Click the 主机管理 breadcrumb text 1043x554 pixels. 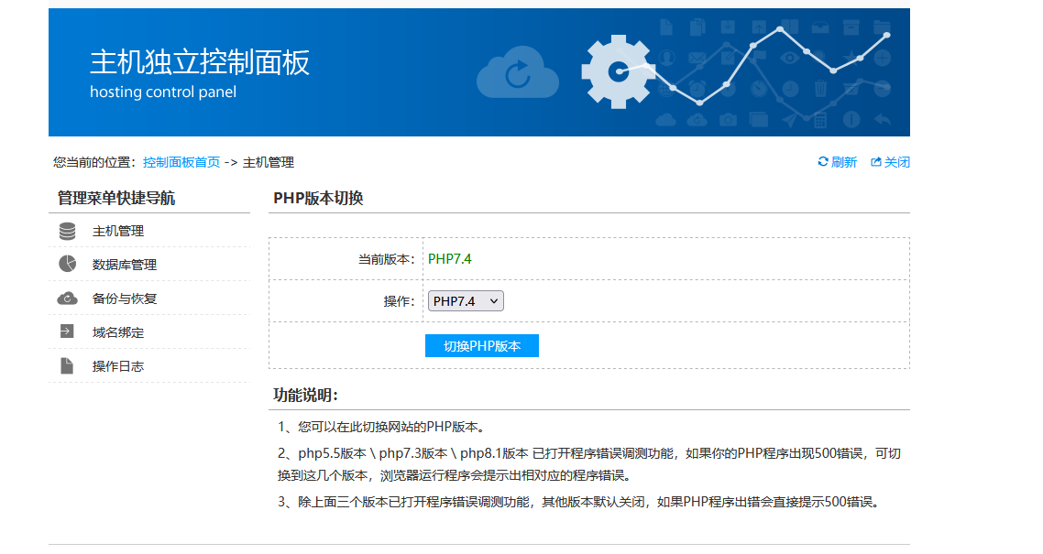pos(268,162)
